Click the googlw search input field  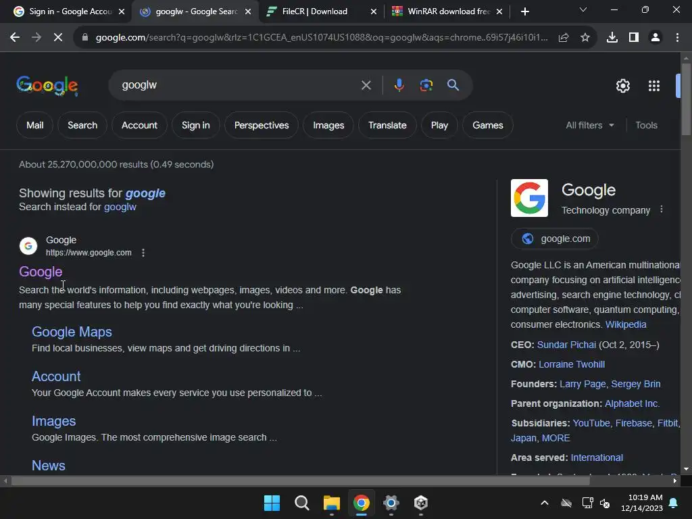(239, 85)
